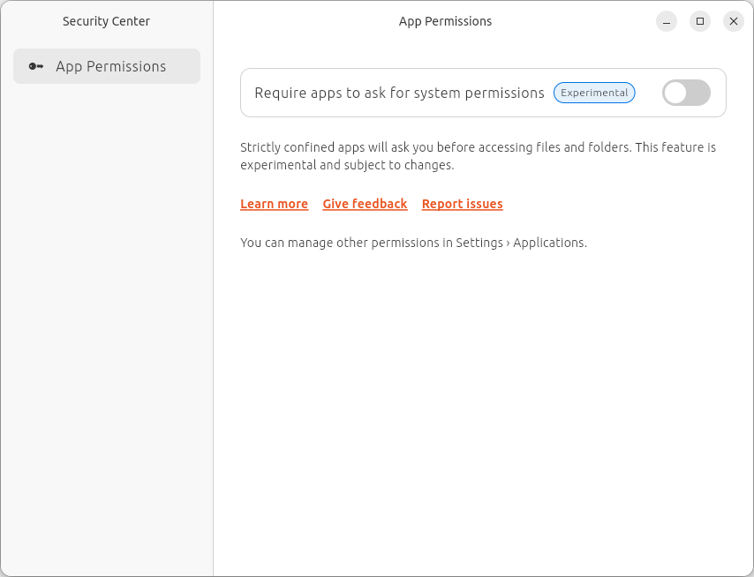This screenshot has width=754, height=577.
Task: Open the Learn more link
Action: click(x=274, y=204)
